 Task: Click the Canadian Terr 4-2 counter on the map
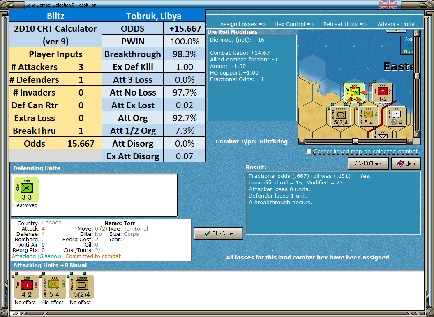click(382, 93)
